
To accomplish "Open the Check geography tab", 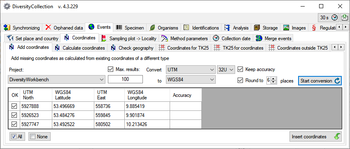I will point(132,48).
